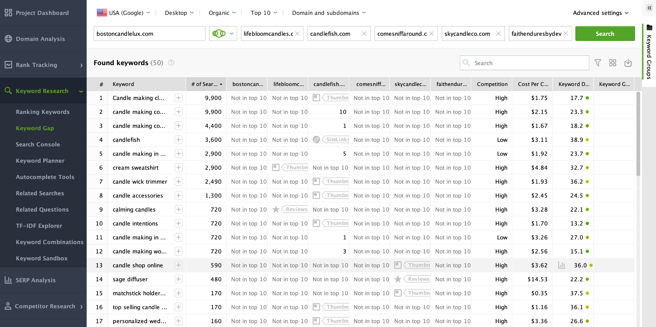Remove skycandleco.com competitor domain
The height and width of the screenshot is (327, 656).
498,33
